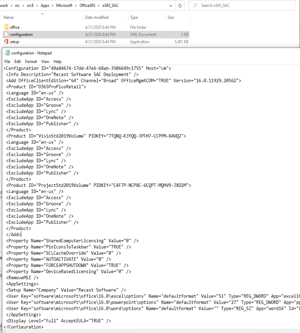Screen dimensions: 300x333
Task: Select the office folder icon
Action: 6,27
